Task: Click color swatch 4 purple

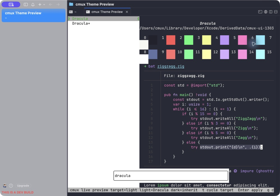Action: (225, 40)
